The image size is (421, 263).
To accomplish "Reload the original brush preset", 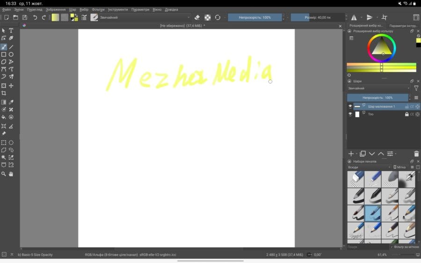I will point(218,17).
